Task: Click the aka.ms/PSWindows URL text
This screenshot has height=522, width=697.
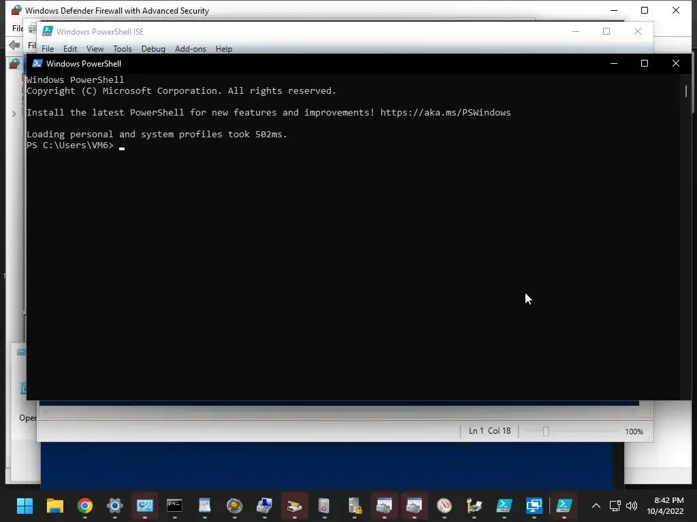Action: [445, 112]
